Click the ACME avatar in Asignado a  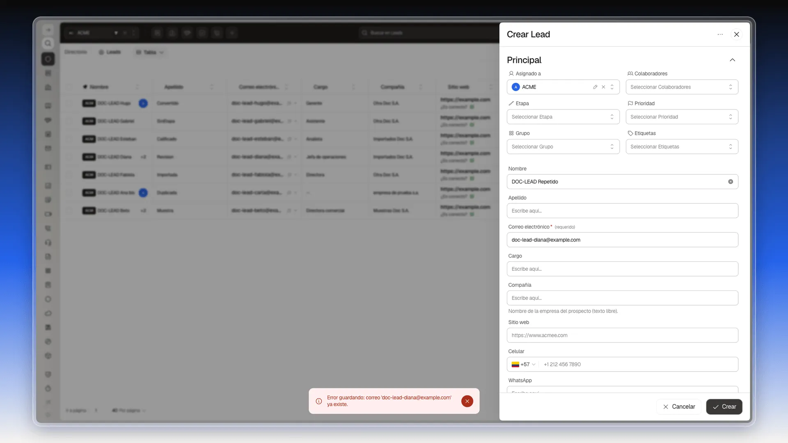coord(515,87)
